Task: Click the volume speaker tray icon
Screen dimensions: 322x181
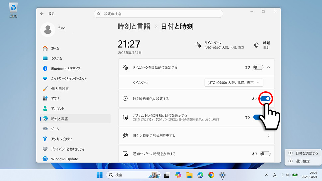Action: point(288,175)
